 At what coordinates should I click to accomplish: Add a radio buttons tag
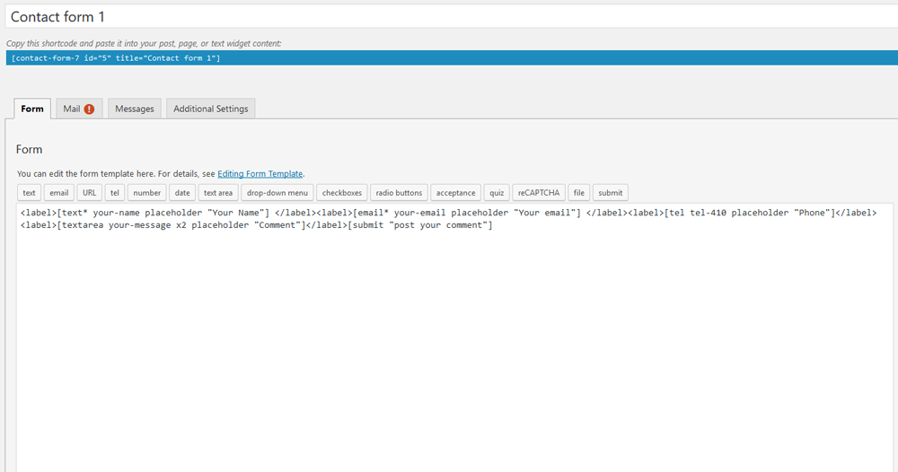click(x=399, y=193)
